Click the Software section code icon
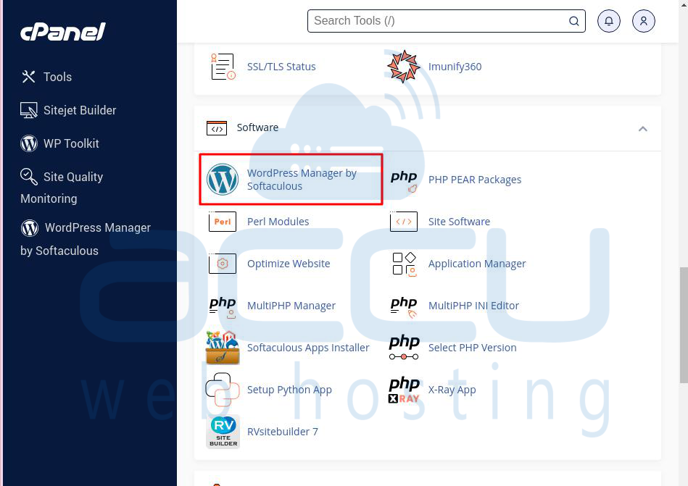The width and height of the screenshot is (688, 486). (217, 128)
